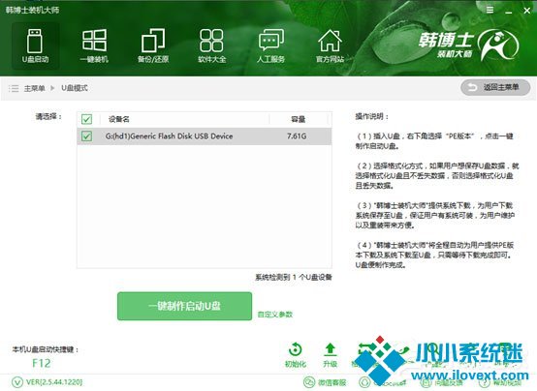
Task: Click the breadcrumb list icon beside 主菜单
Action: click(14, 88)
